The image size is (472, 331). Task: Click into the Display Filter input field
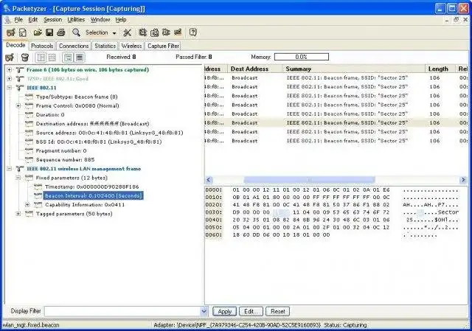pyautogui.click(x=122, y=311)
